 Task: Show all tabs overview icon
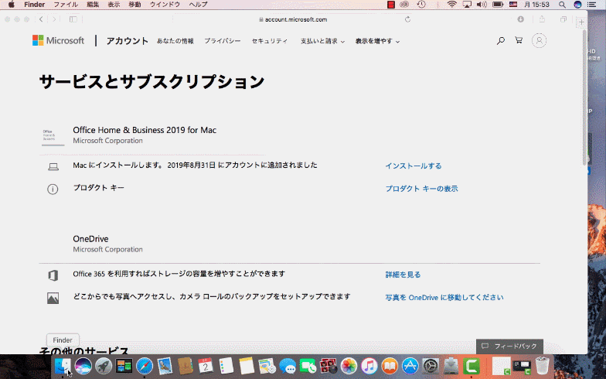tap(563, 19)
